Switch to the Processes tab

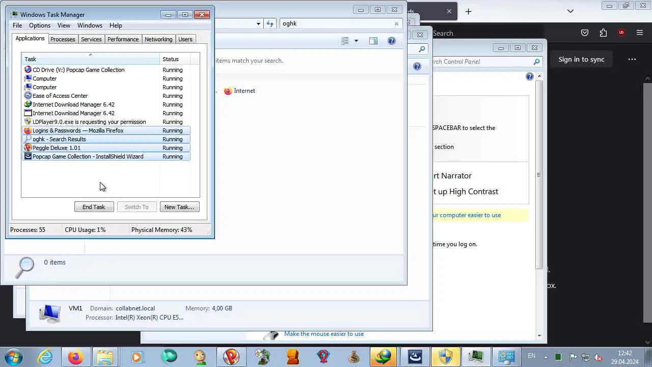point(63,39)
